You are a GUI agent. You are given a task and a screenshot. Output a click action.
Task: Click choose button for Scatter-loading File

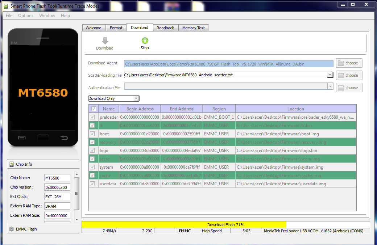point(349,75)
